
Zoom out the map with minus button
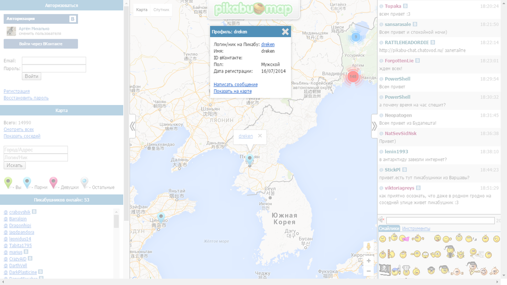369,271
